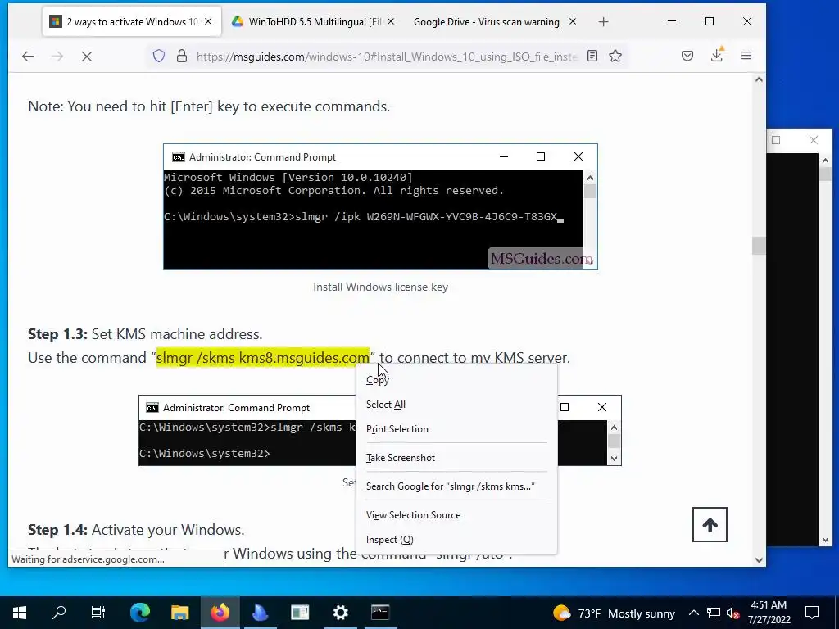Open View Selection Source
The width and height of the screenshot is (839, 629).
(456, 515)
